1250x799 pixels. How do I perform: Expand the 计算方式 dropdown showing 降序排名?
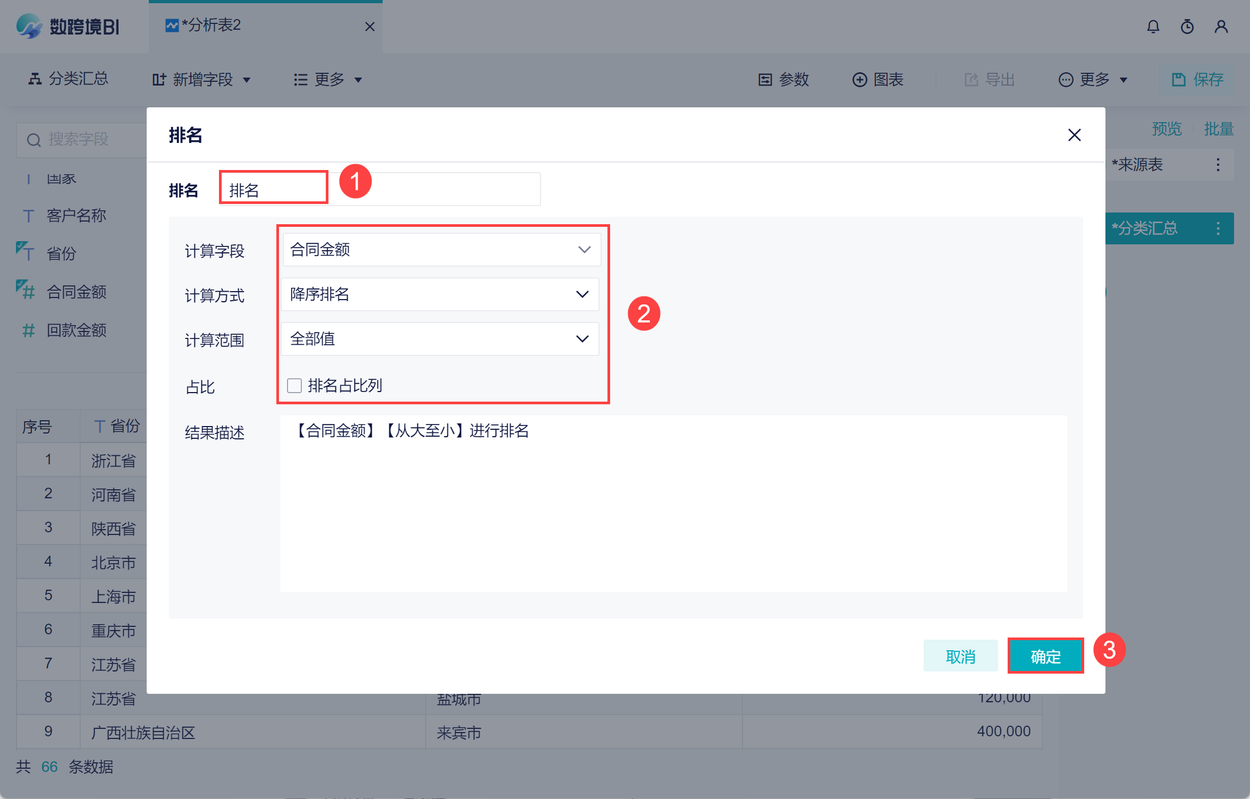[x=440, y=294]
